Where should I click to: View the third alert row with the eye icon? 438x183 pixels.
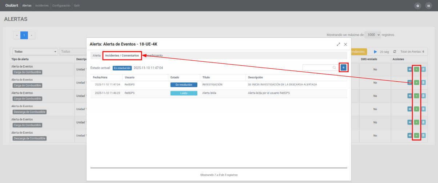[x=410, y=95]
